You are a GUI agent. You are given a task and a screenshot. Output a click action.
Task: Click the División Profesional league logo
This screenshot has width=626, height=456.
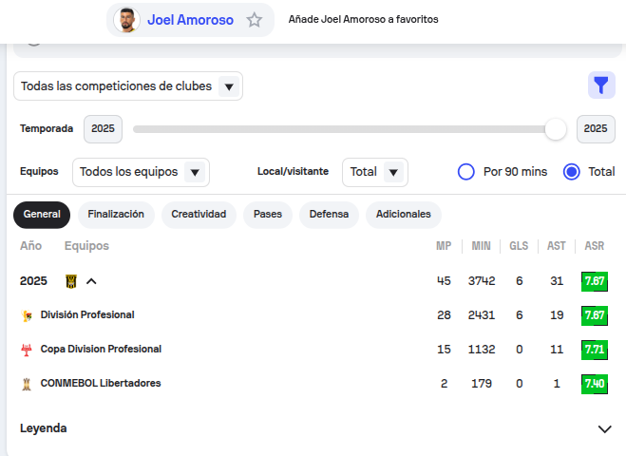click(x=27, y=315)
